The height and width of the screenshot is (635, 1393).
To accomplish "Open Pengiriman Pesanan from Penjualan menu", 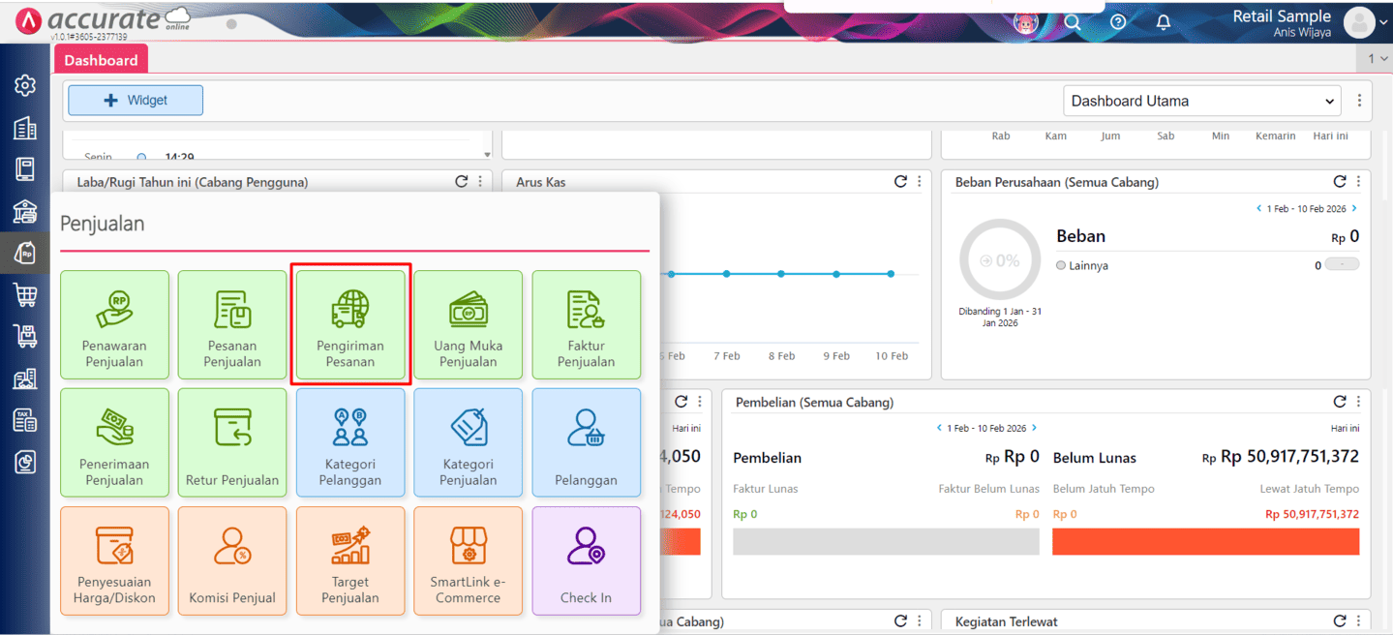I will tap(350, 325).
